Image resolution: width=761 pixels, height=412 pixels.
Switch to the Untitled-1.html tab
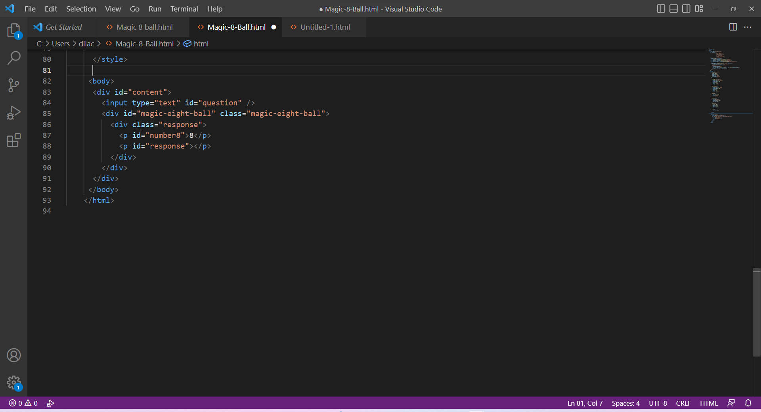324,27
